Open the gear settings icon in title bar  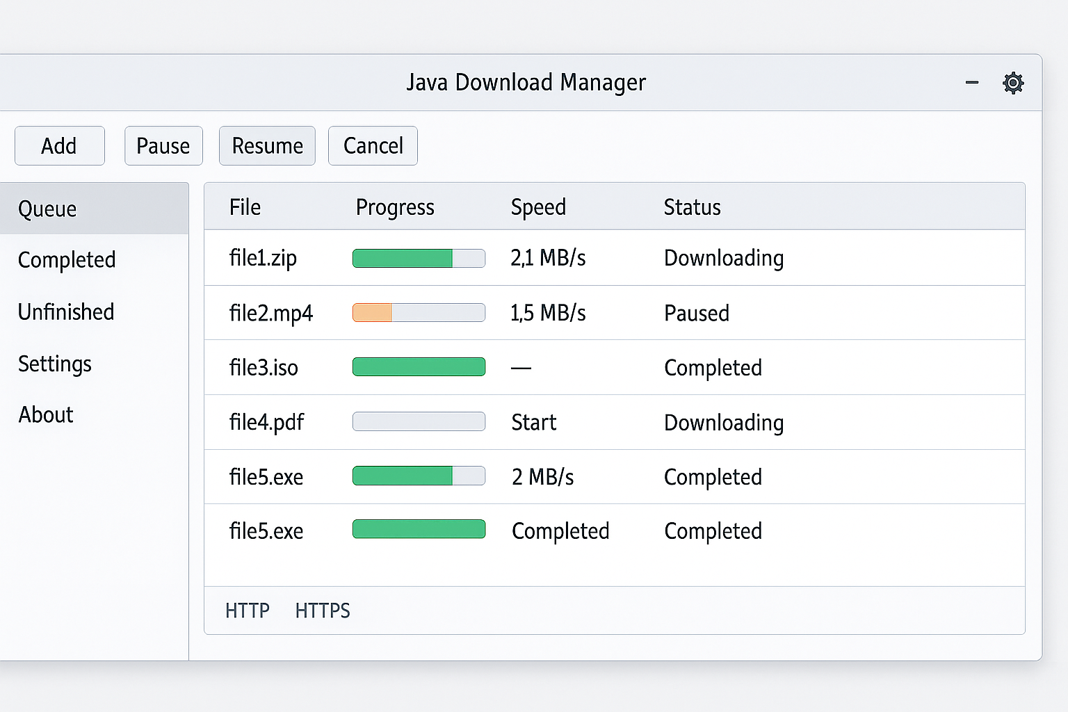click(x=1013, y=83)
